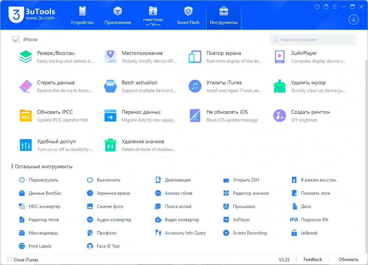
Task: Launch the HEIC конвертер tool
Action: pos(39,206)
